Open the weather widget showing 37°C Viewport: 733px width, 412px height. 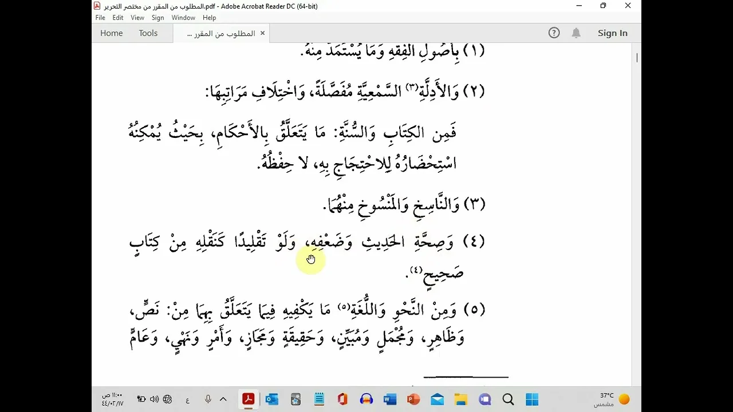pyautogui.click(x=612, y=399)
